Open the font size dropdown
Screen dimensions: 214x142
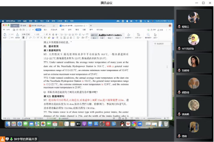40,34
